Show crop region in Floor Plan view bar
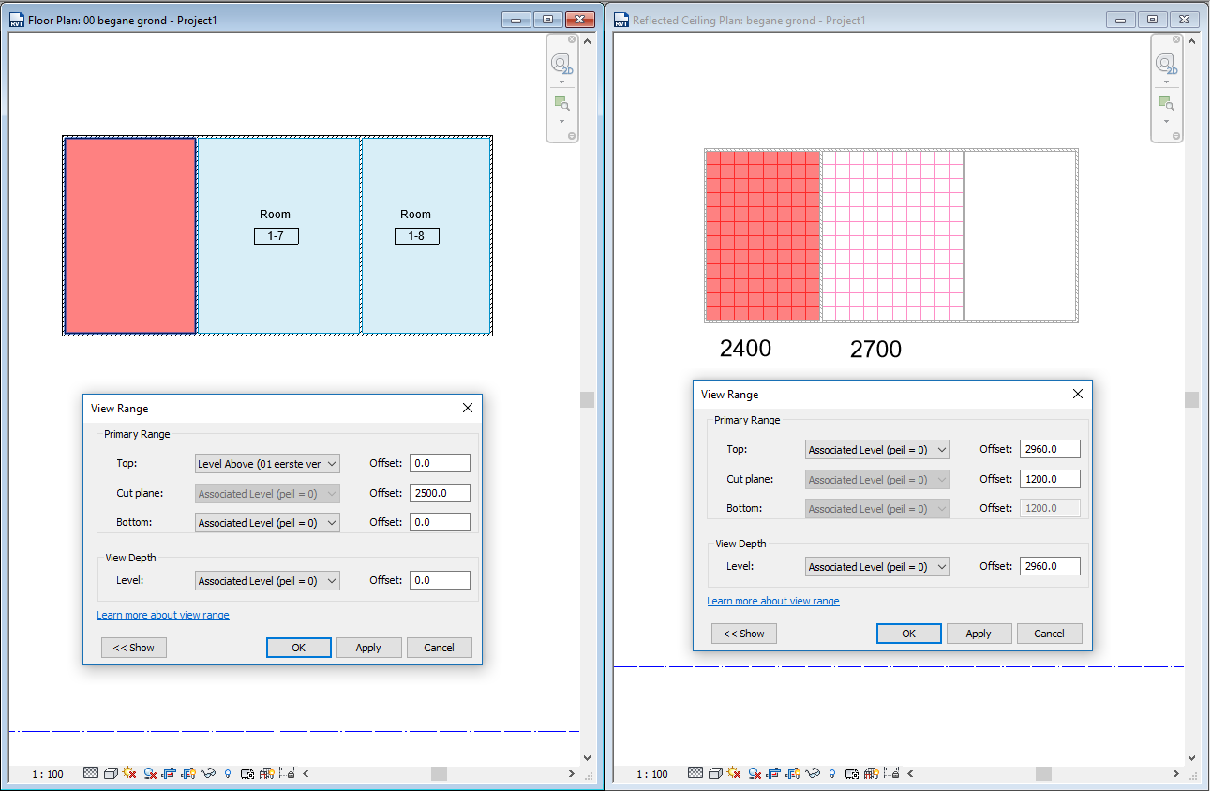This screenshot has width=1211, height=791. [189, 773]
